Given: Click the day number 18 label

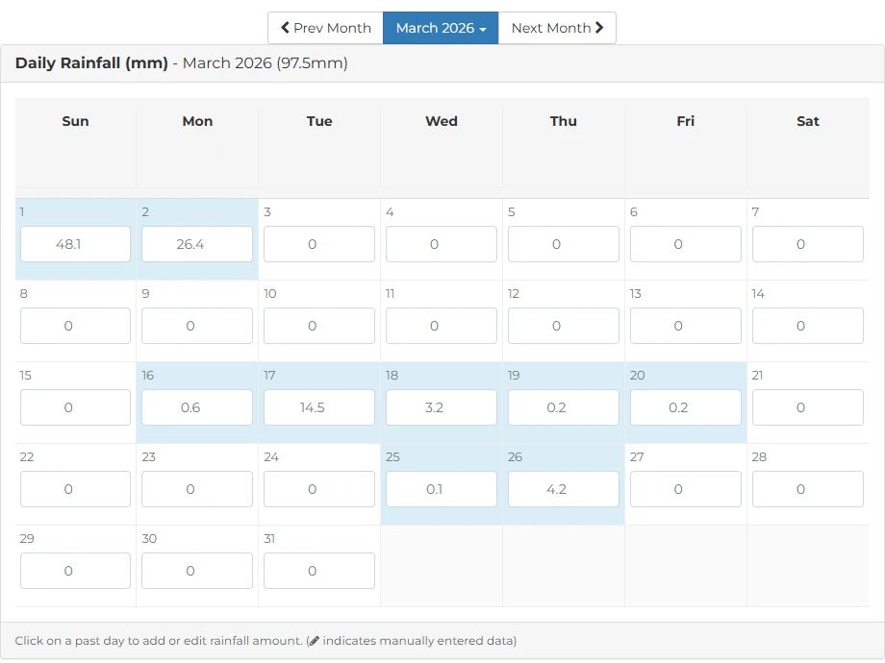Looking at the screenshot, I should [392, 376].
